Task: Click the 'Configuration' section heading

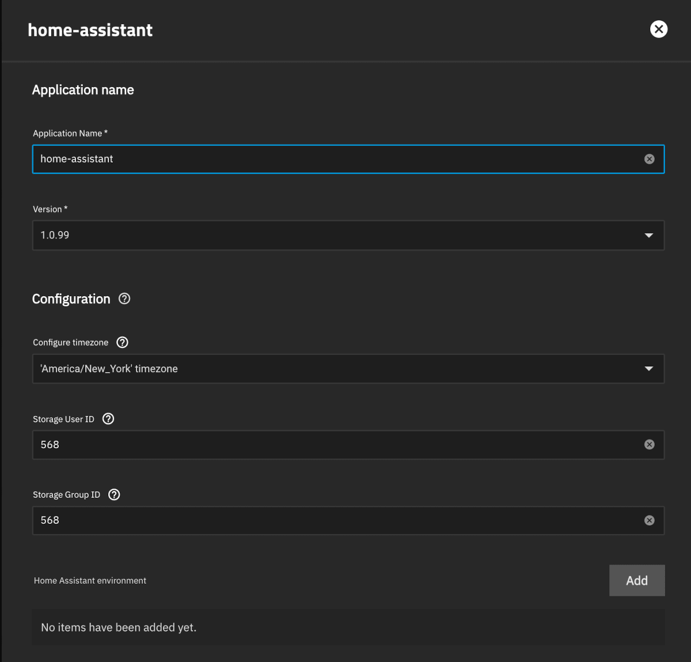Action: tap(71, 299)
